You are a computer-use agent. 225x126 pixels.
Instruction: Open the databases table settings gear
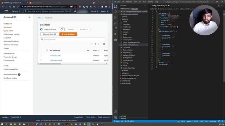104,44
